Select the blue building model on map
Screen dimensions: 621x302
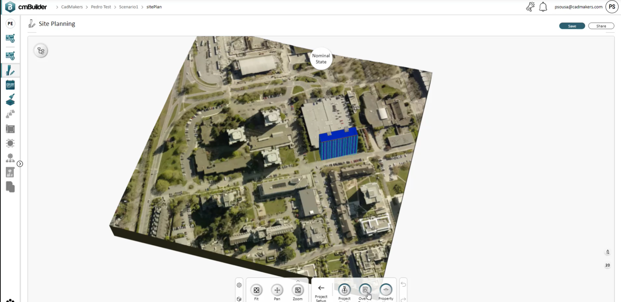click(x=338, y=144)
